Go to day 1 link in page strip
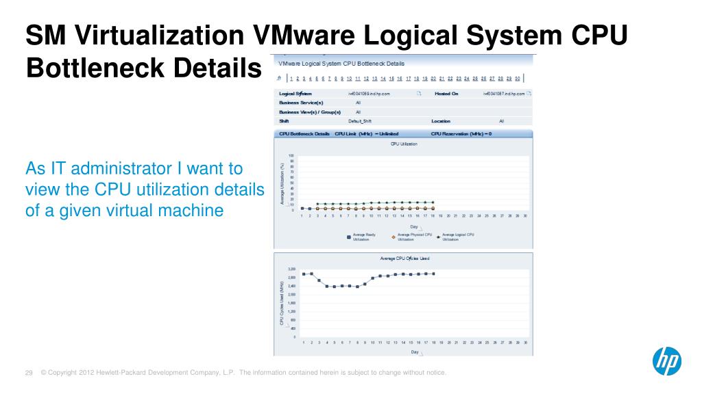This screenshot has height=394, width=702. point(291,79)
